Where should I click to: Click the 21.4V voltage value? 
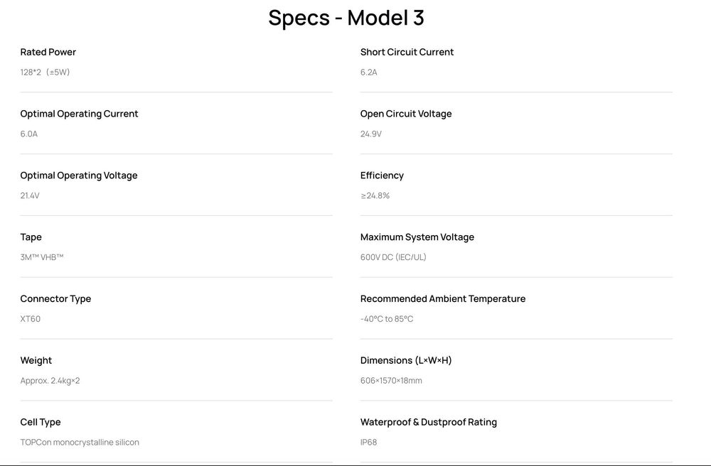tap(30, 195)
